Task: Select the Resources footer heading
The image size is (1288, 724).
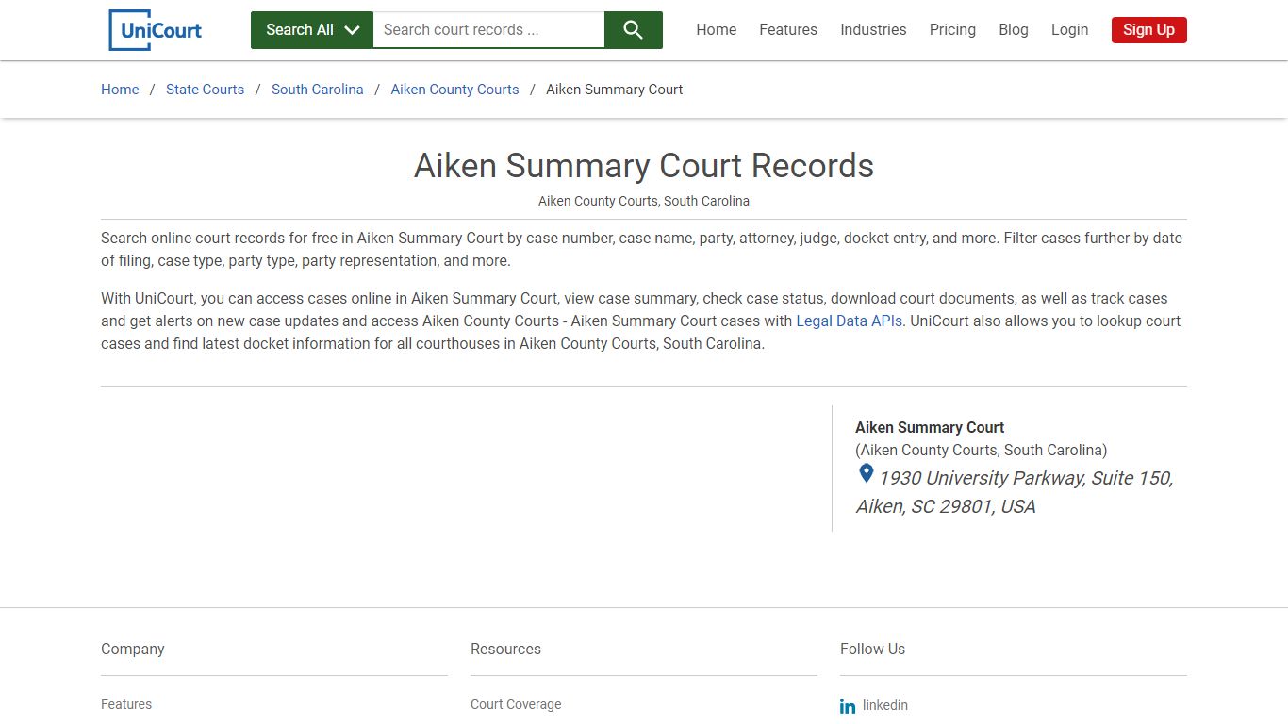Action: pyautogui.click(x=505, y=649)
